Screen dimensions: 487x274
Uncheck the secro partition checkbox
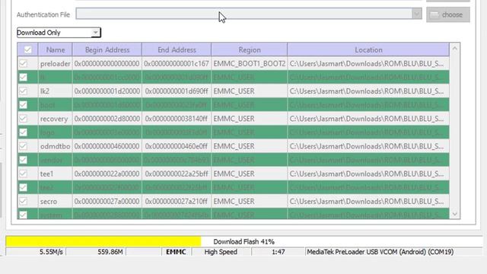(24, 201)
